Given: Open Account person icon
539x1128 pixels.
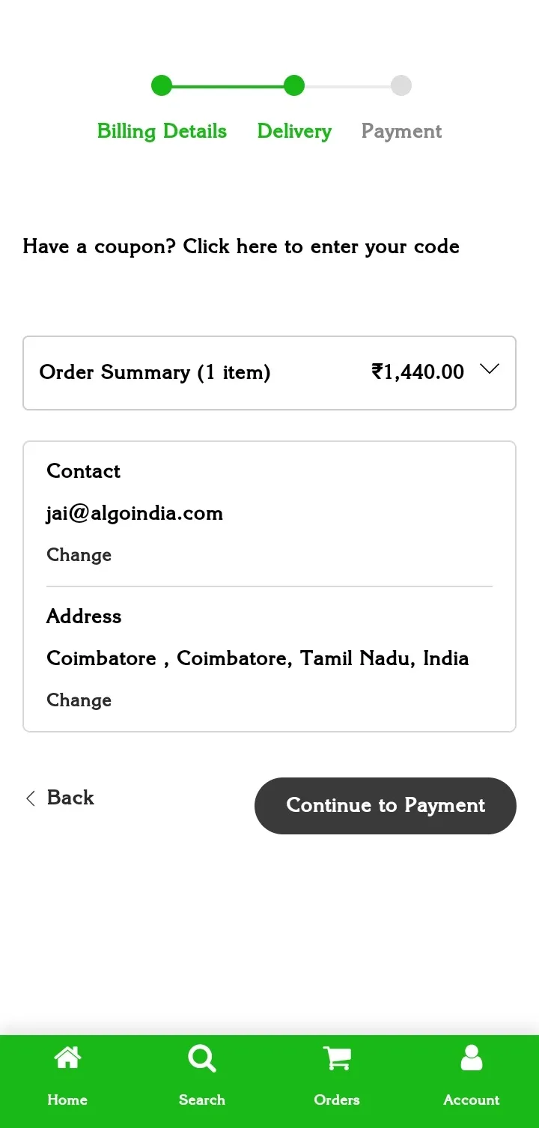Looking at the screenshot, I should click(x=472, y=1058).
